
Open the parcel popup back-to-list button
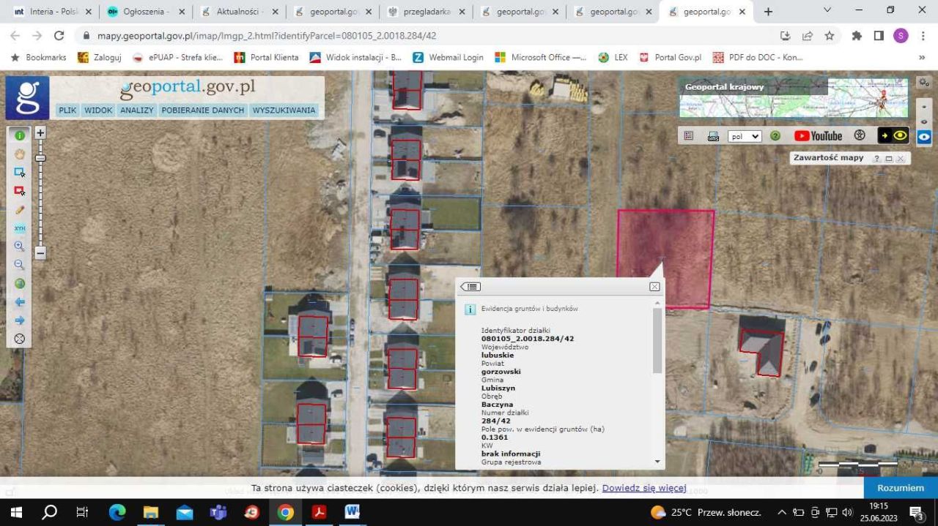(x=470, y=287)
